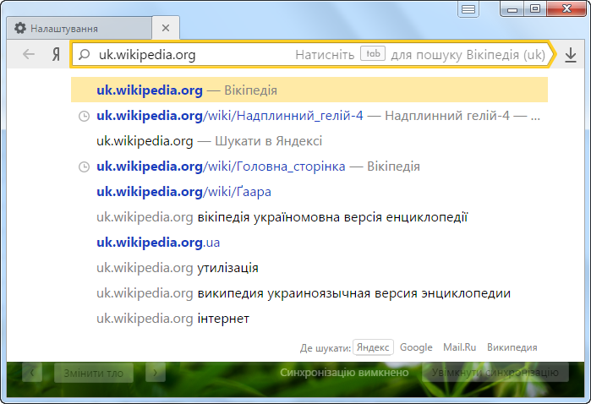Click the tab key hint in address bar
Viewport: 591px width, 404px height.
click(x=373, y=54)
